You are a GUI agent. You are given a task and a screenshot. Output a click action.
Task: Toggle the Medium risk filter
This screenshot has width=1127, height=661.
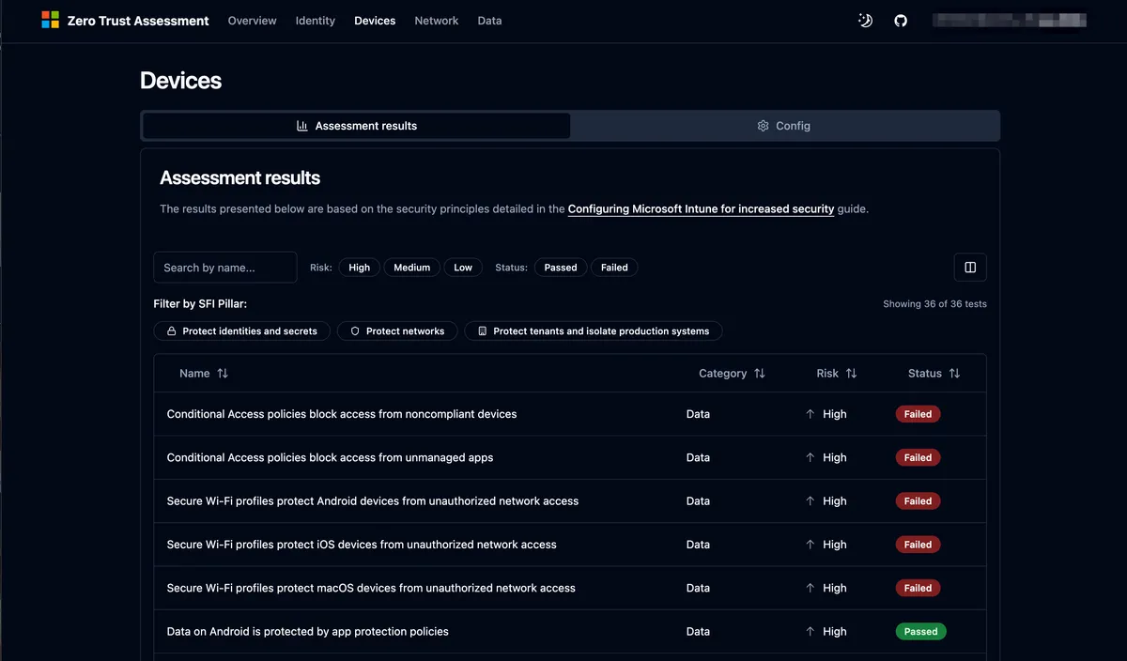[411, 268]
